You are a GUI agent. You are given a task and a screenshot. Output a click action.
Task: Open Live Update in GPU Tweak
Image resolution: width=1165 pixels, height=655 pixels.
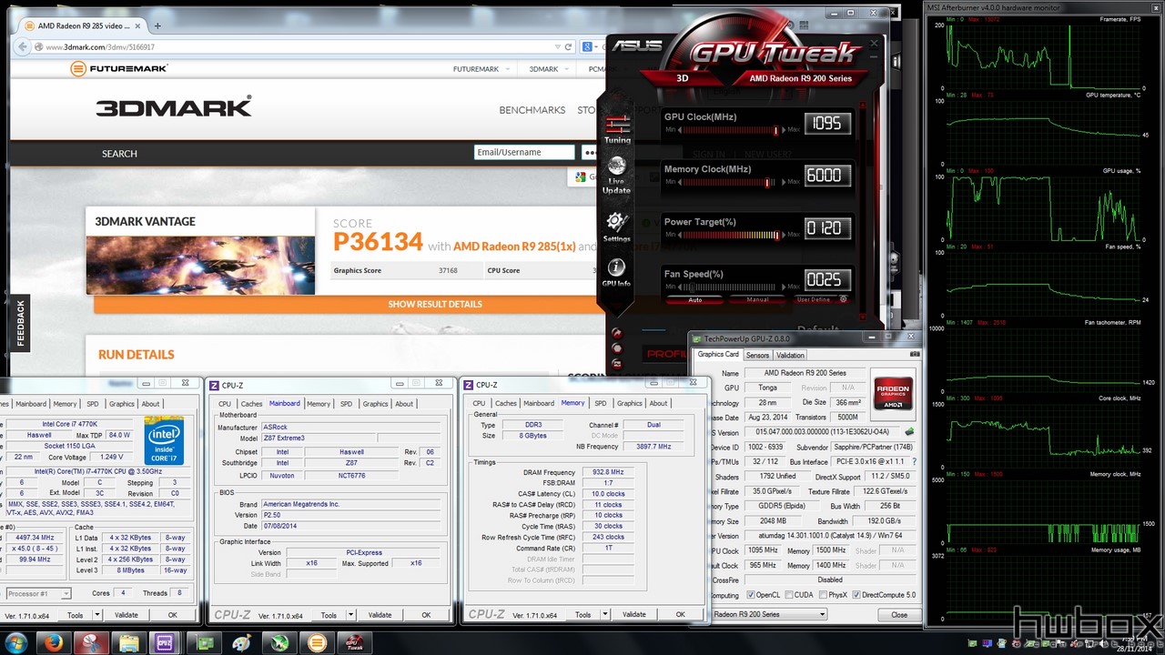pyautogui.click(x=616, y=175)
